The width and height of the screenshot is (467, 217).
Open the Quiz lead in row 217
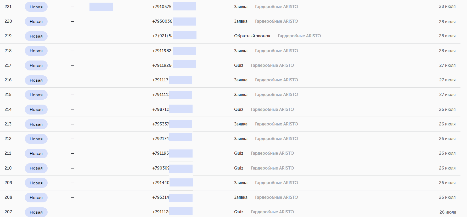[239, 65]
